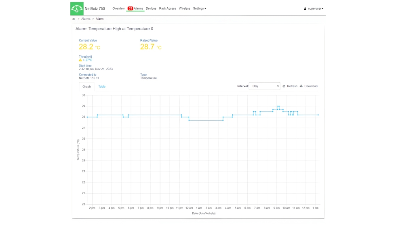
Task: Click the Refresh button label
Action: tap(292, 86)
